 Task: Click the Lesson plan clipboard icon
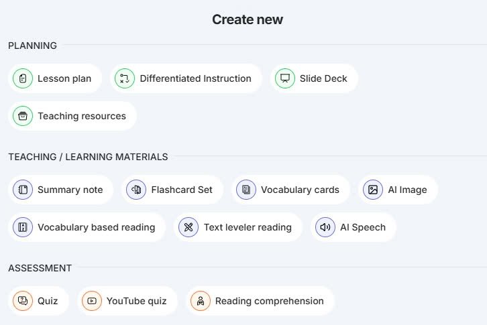23,78
